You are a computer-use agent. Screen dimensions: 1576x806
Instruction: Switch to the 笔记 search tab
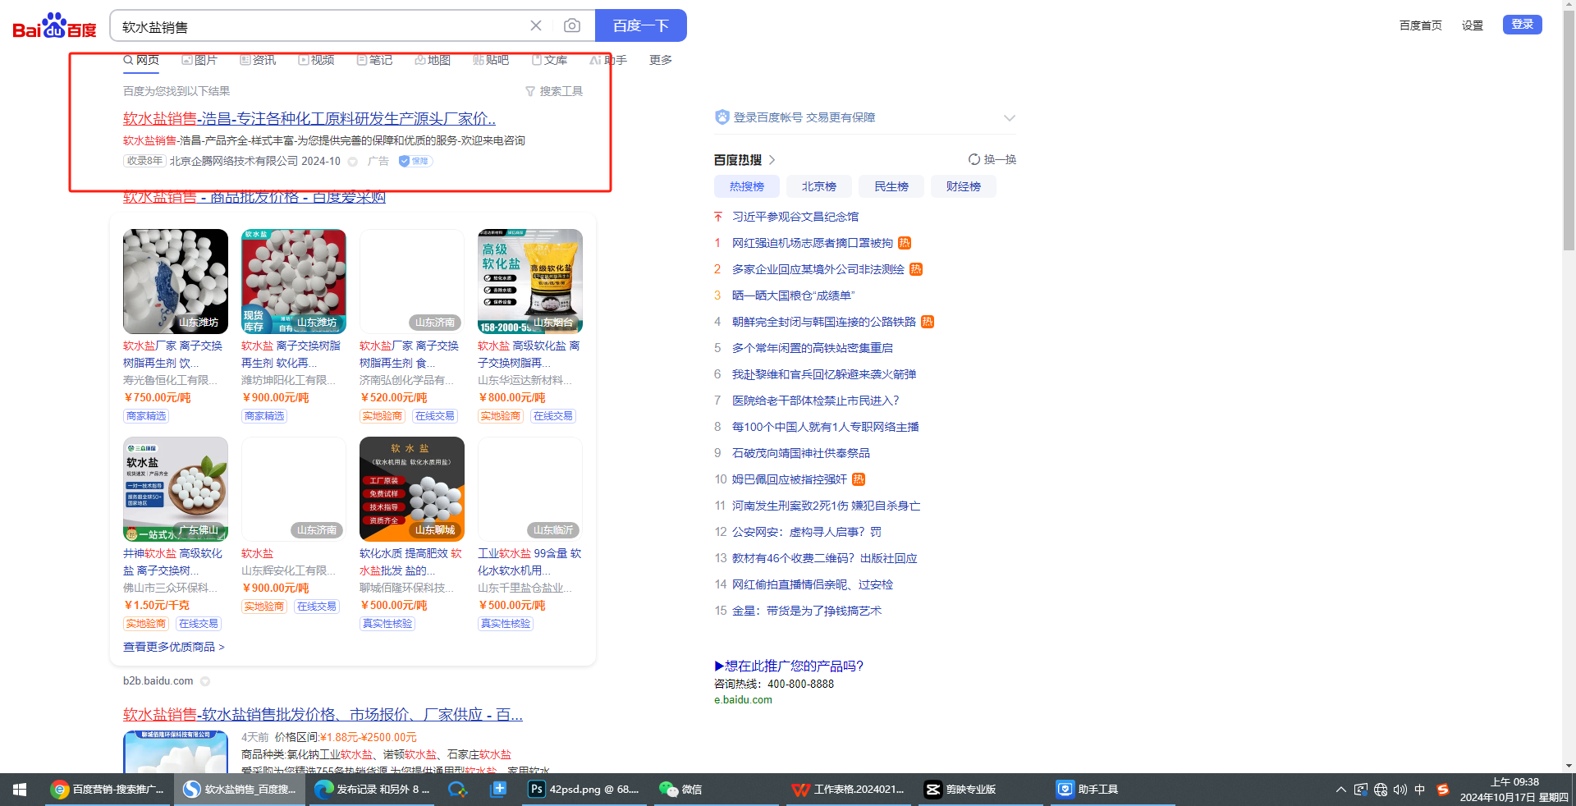point(374,60)
